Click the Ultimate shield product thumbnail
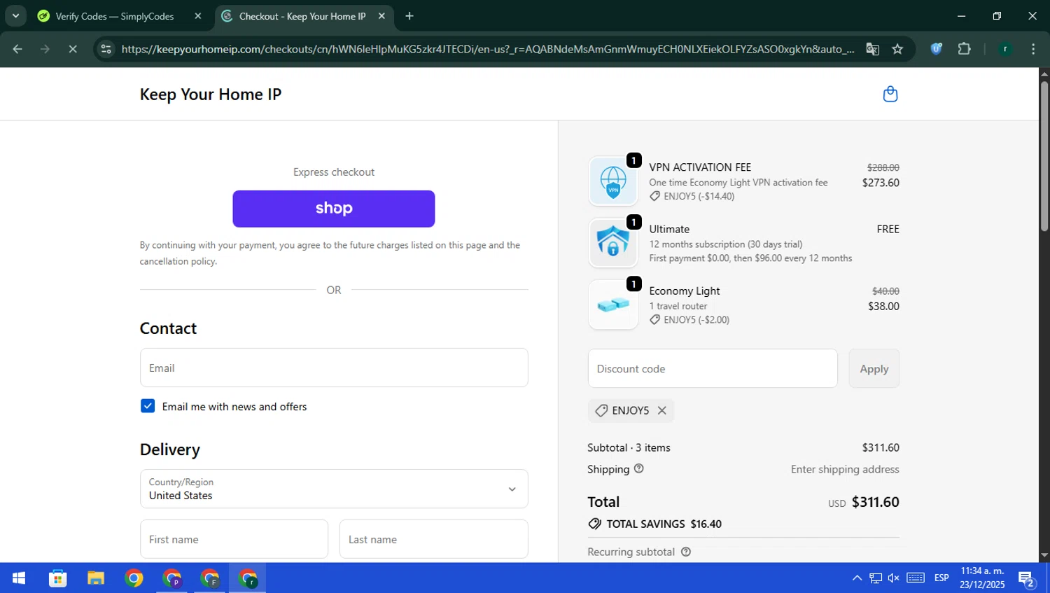 point(613,242)
